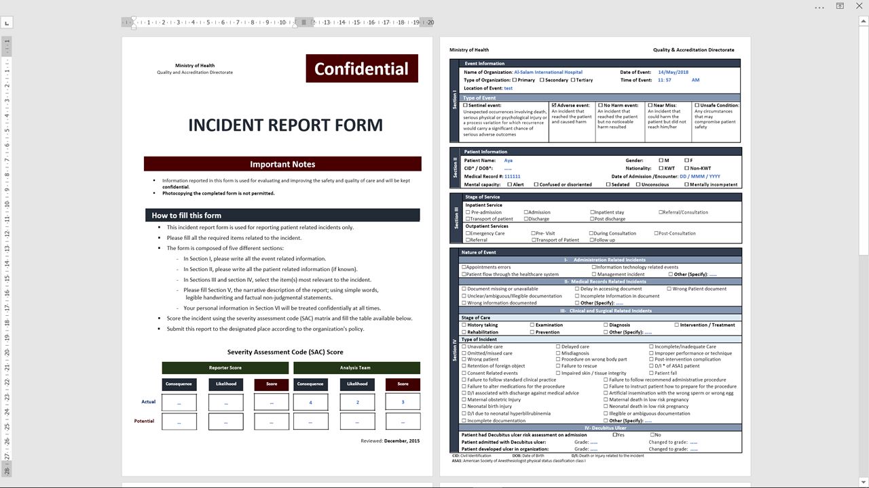Select the Emergency Care checkbox
Screen dimensions: 869x488
click(x=468, y=233)
